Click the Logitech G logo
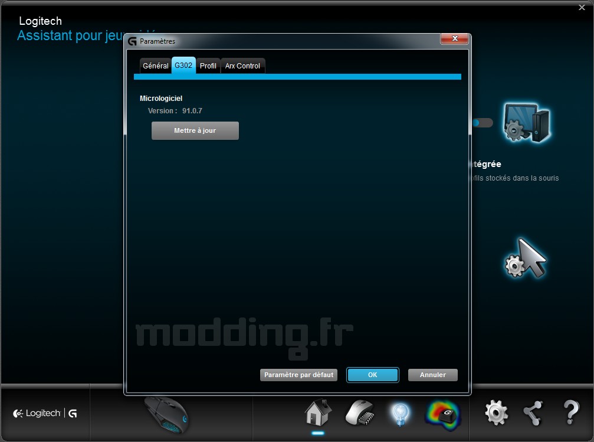594x442 pixels. pos(45,413)
